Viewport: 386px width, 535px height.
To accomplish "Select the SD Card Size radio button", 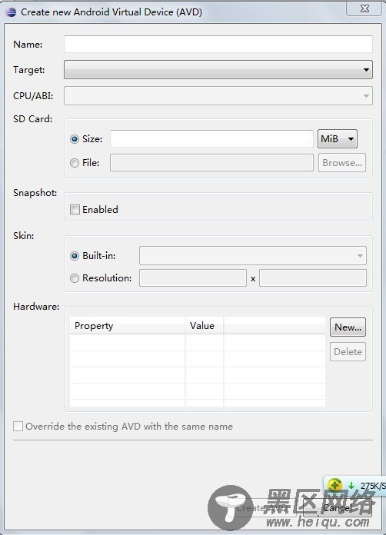I will click(x=75, y=139).
